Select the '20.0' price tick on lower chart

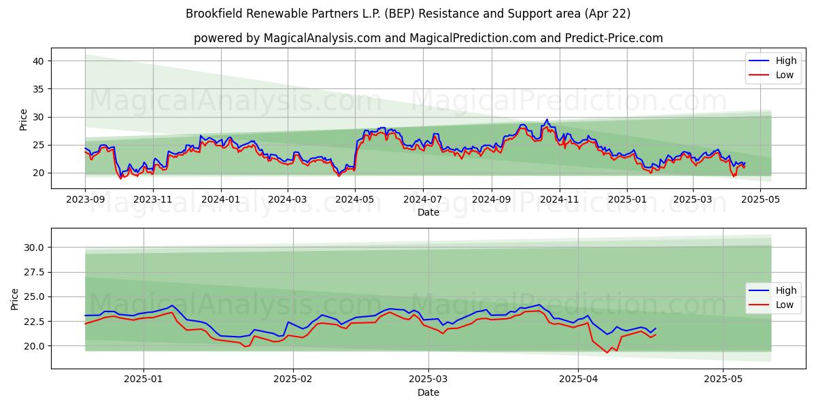point(35,345)
